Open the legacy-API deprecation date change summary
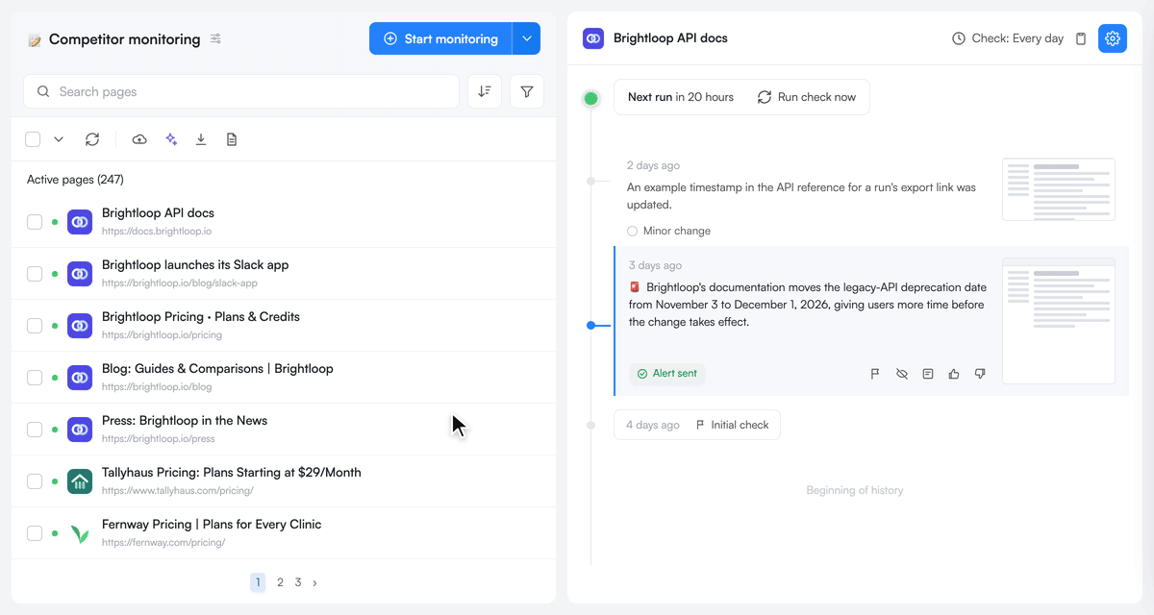The image size is (1154, 615). click(x=808, y=305)
